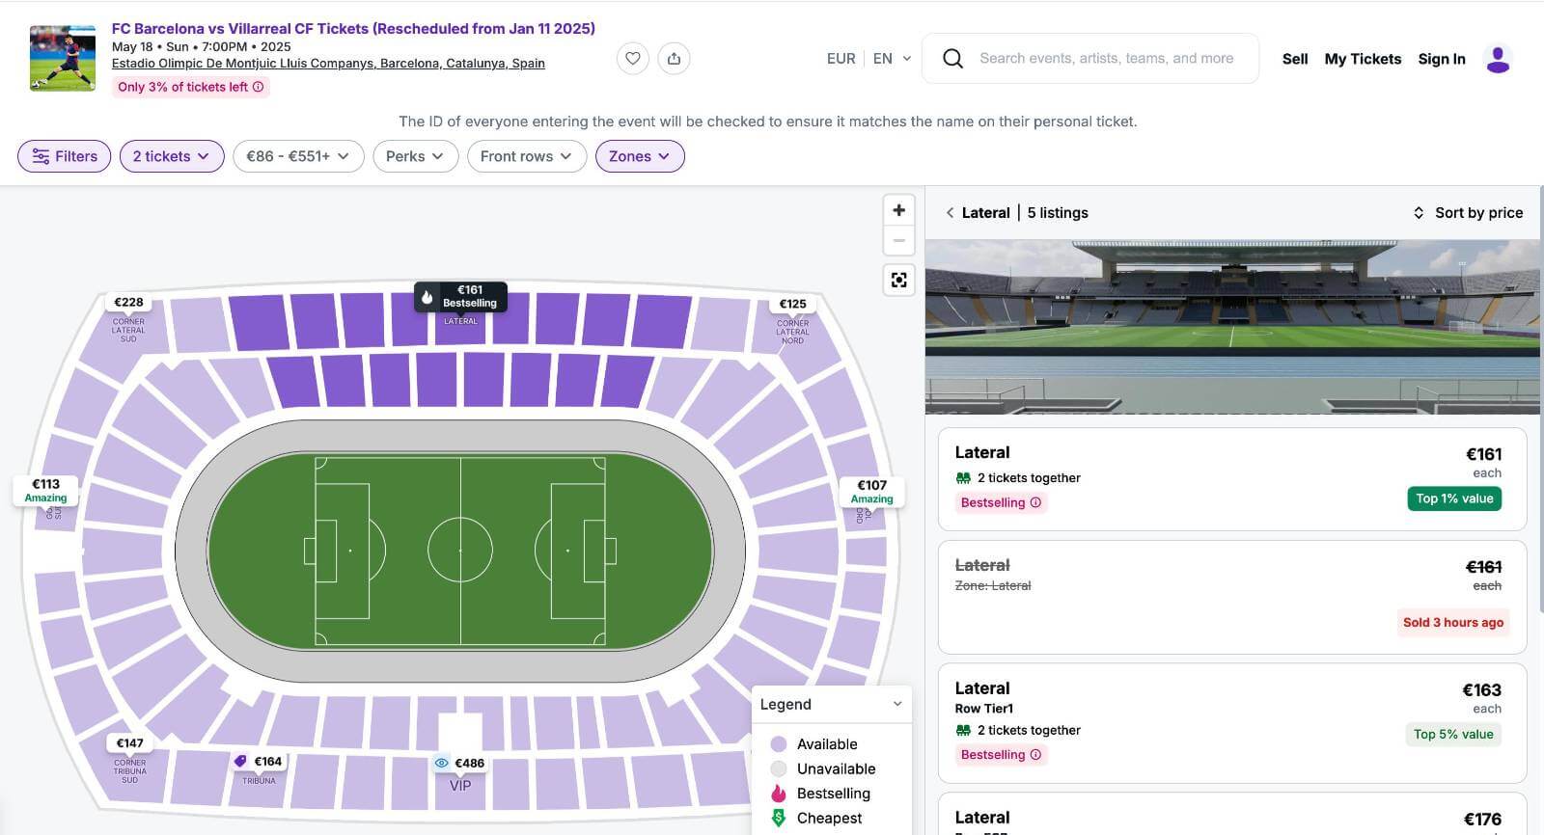Viewport: 1544px width, 835px height.
Task: Click the heart favorite icon
Action: point(632,59)
